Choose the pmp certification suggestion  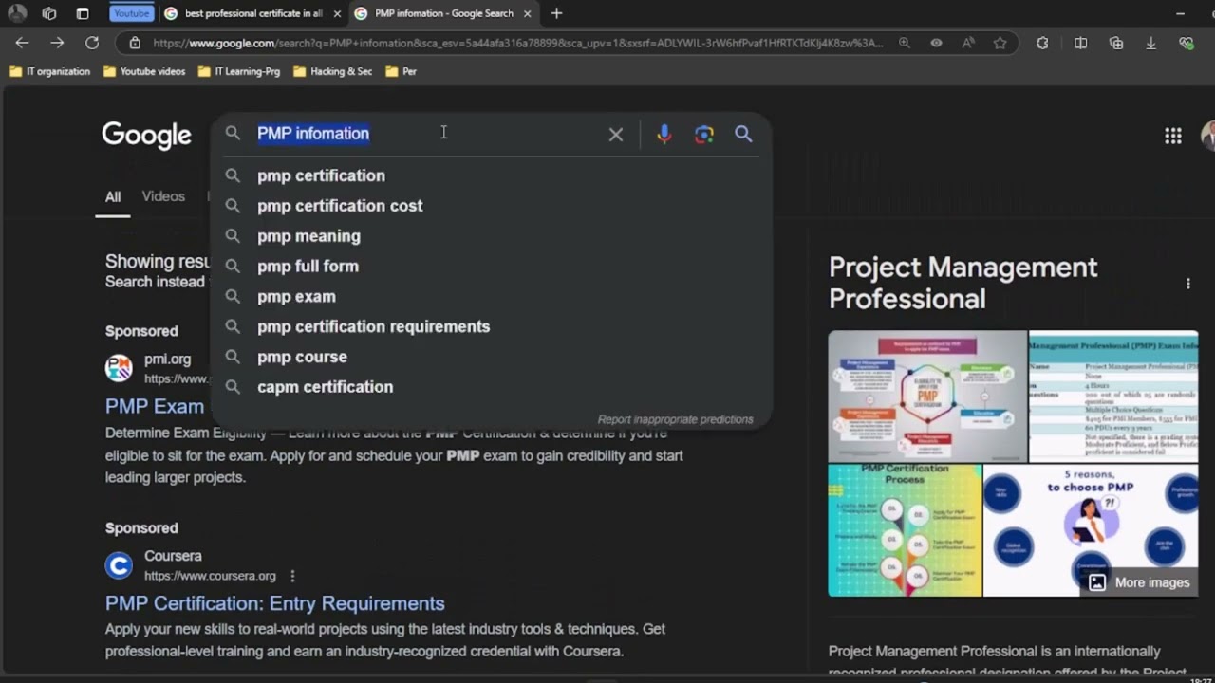[x=492, y=175]
